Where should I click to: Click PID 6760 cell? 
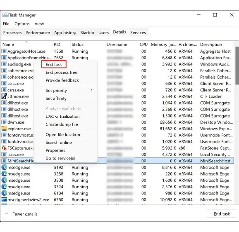coord(59,199)
